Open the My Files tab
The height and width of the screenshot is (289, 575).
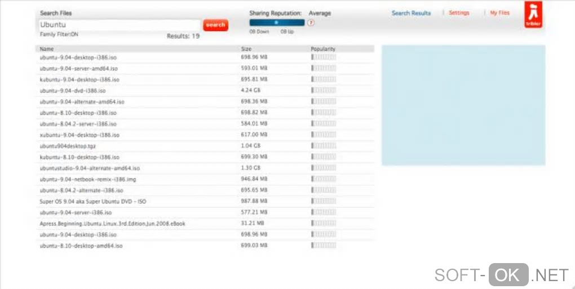[x=500, y=13]
